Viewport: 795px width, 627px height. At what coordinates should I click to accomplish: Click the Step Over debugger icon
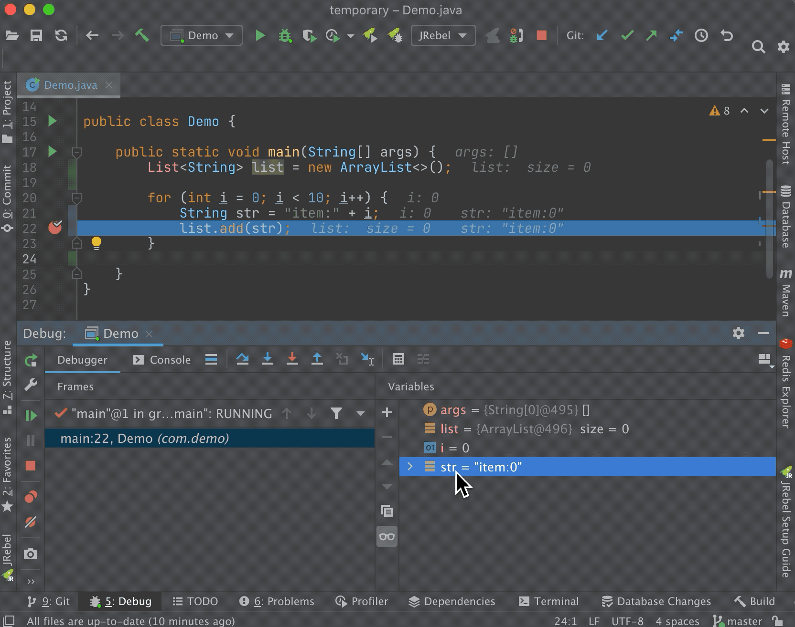[242, 359]
